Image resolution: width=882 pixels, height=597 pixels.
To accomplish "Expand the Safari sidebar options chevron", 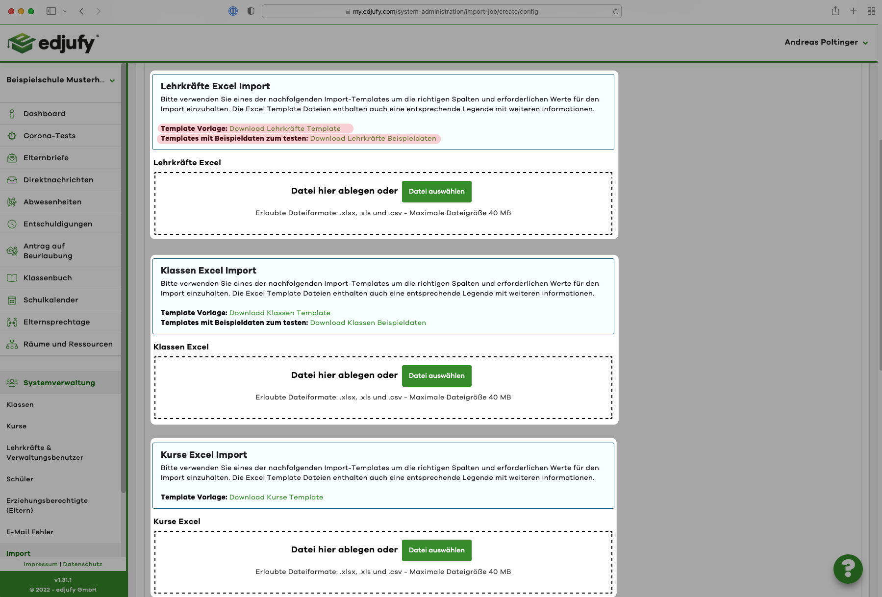I will click(65, 11).
